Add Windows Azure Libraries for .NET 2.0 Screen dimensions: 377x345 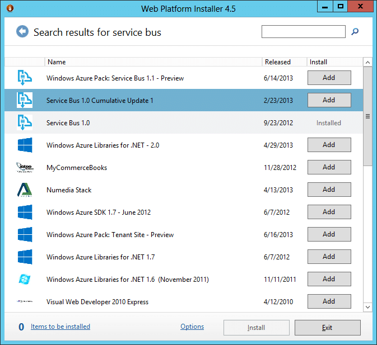pyautogui.click(x=329, y=145)
